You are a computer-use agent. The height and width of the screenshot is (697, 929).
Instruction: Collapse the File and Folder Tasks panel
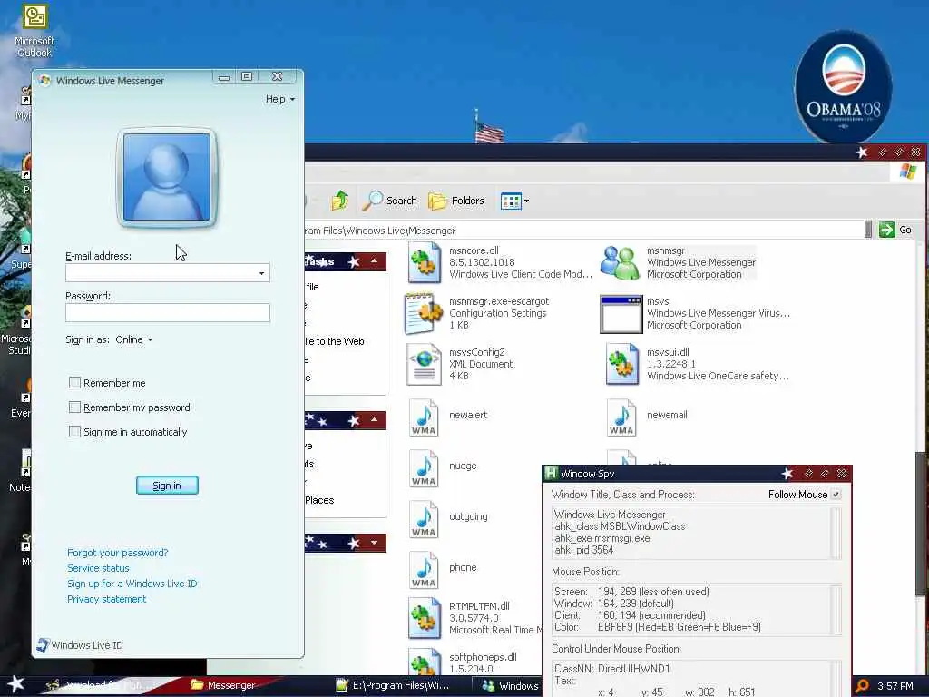tap(374, 261)
